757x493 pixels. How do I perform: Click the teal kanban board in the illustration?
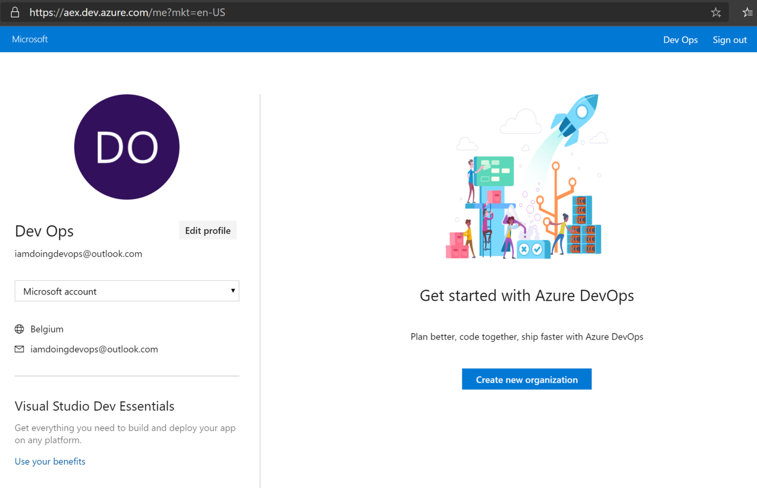[493, 170]
